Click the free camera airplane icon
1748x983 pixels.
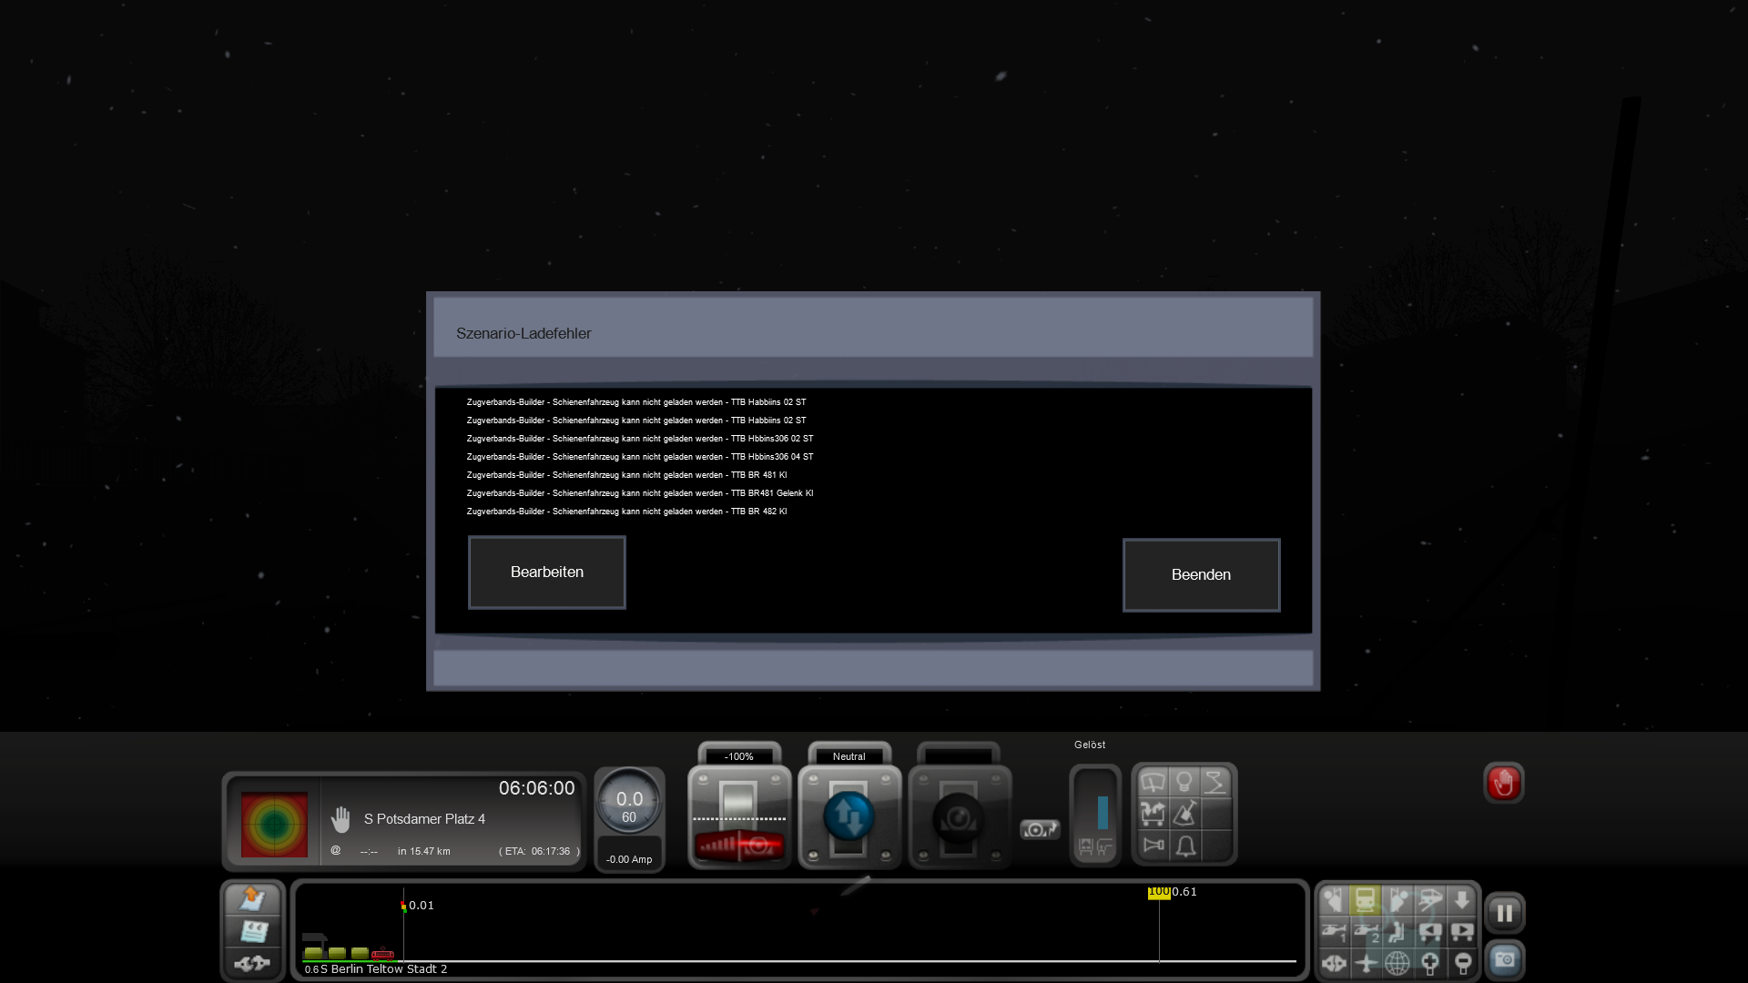(1366, 962)
